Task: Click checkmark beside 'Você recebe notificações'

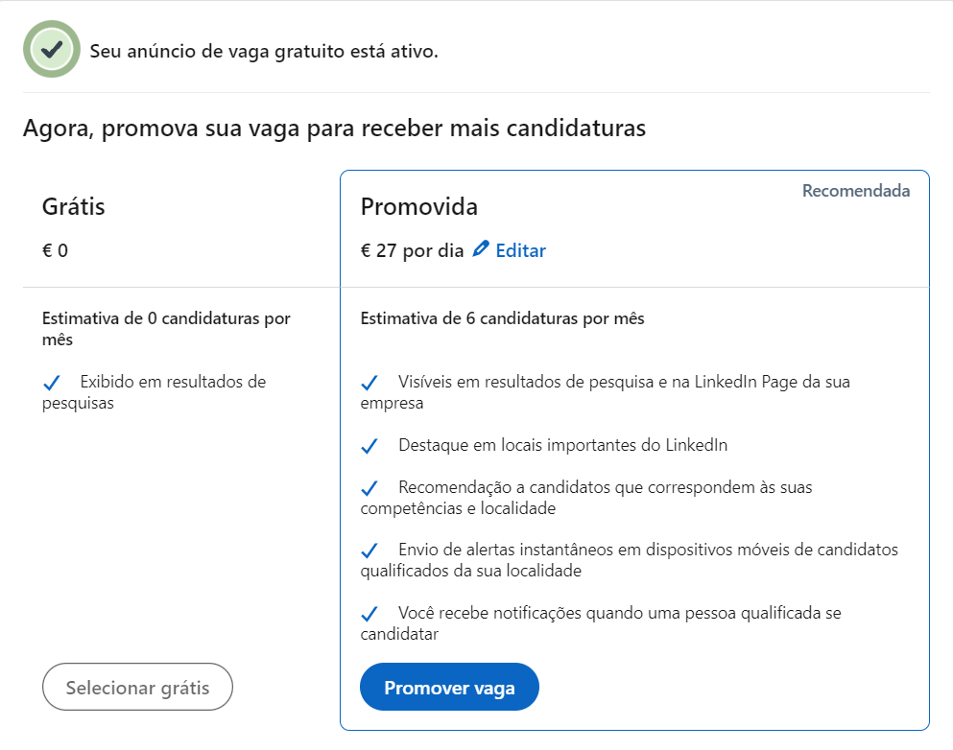Action: click(x=370, y=612)
